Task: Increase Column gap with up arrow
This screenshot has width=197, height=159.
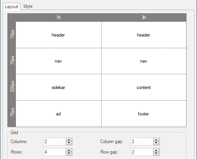Action: (x=156, y=140)
